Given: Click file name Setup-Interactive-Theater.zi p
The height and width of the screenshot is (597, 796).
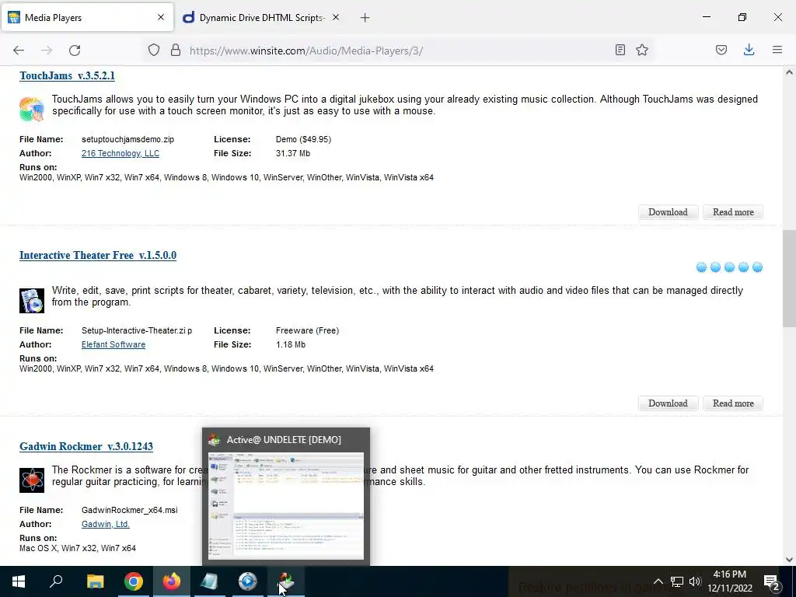Looking at the screenshot, I should pyautogui.click(x=137, y=331).
